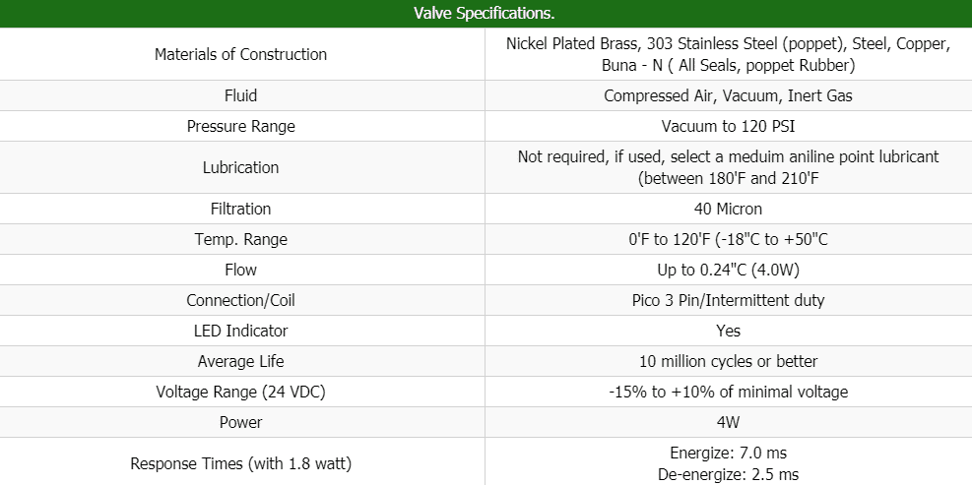Select the Voltage Range (24 VDC) label
This screenshot has height=485, width=972.
240,392
